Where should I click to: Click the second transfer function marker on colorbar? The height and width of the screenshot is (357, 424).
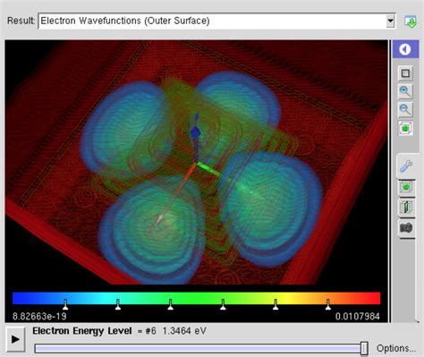118,304
